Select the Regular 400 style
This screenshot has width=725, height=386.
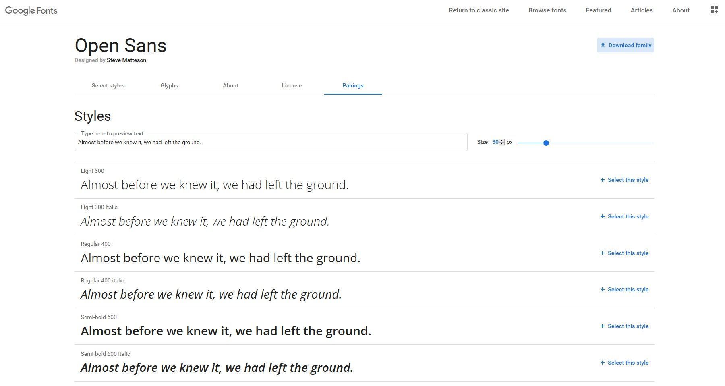624,253
